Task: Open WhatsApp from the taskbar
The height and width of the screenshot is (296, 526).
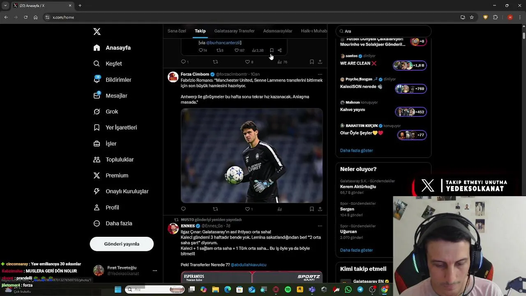Action: [x=348, y=289]
